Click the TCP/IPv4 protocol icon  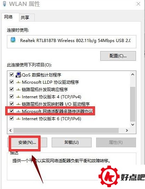point(18,97)
